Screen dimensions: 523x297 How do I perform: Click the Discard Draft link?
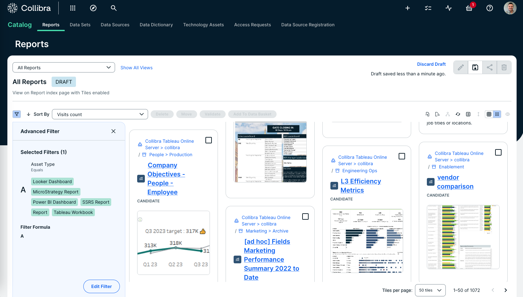pos(431,64)
